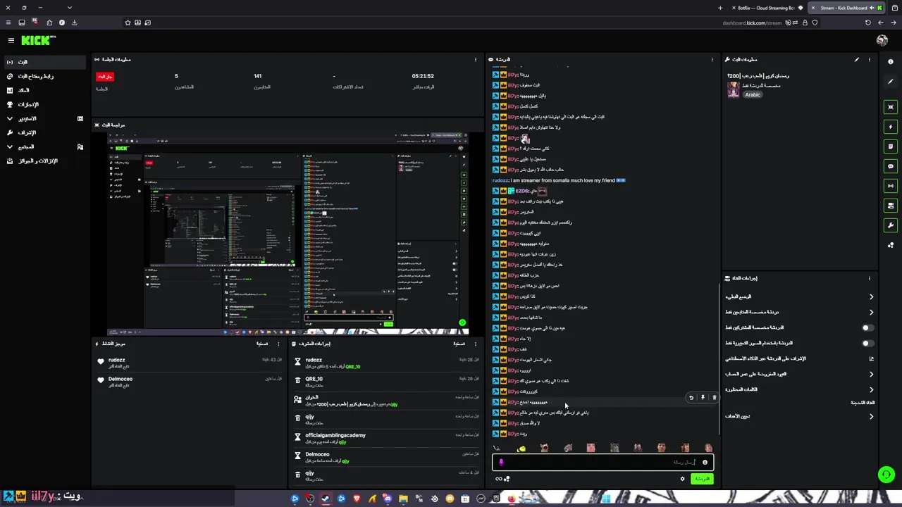
Task: Click rudozz in the activity feed
Action: (116, 360)
